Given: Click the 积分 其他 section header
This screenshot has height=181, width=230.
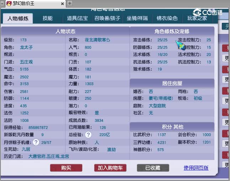Looking at the screenshot, I should point(172,127).
